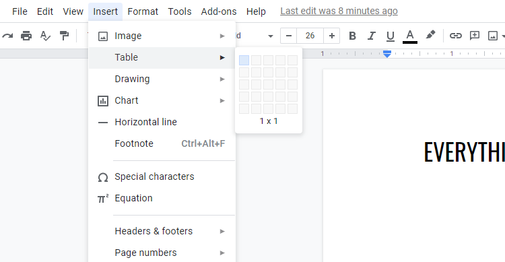This screenshot has width=505, height=262.
Task: Expand the Image submenu arrow
Action: [222, 36]
